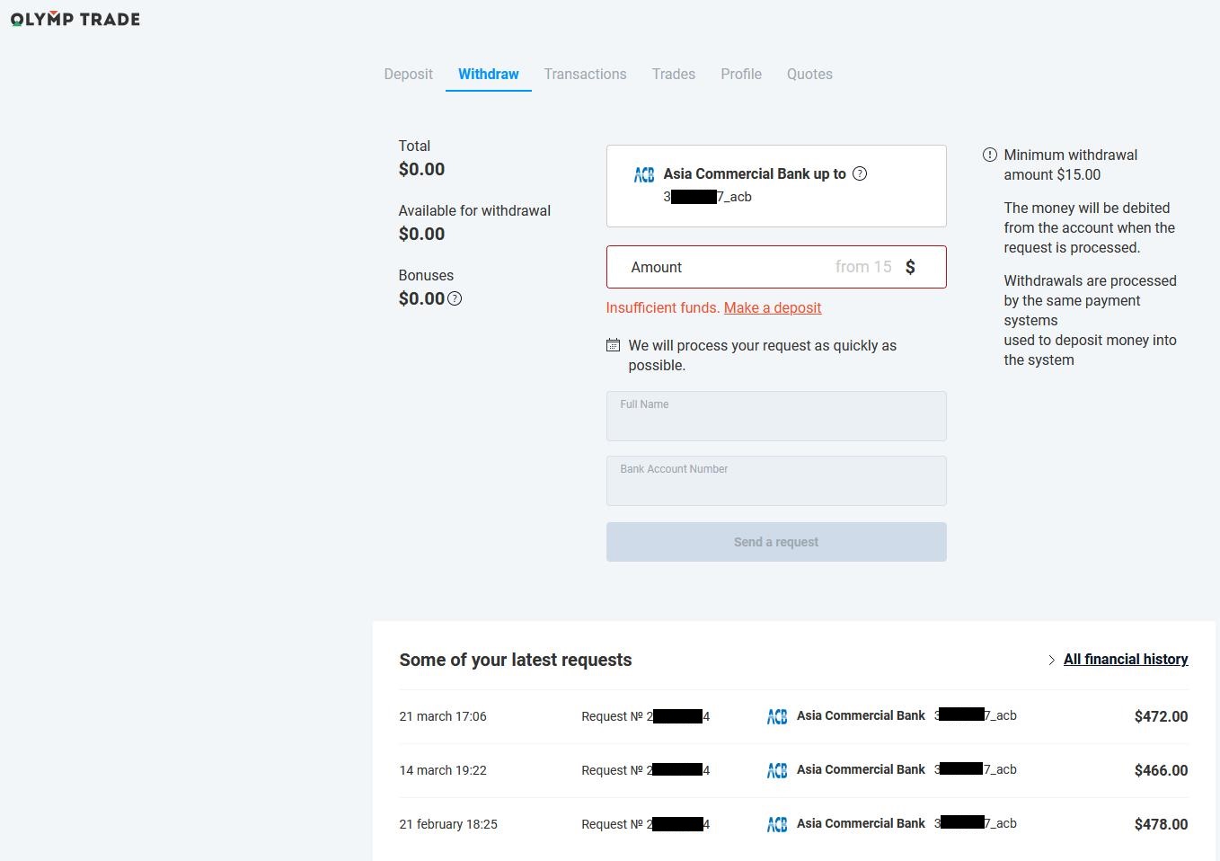Follow the Make a deposit link
The image size is (1220, 861).
[x=773, y=307]
